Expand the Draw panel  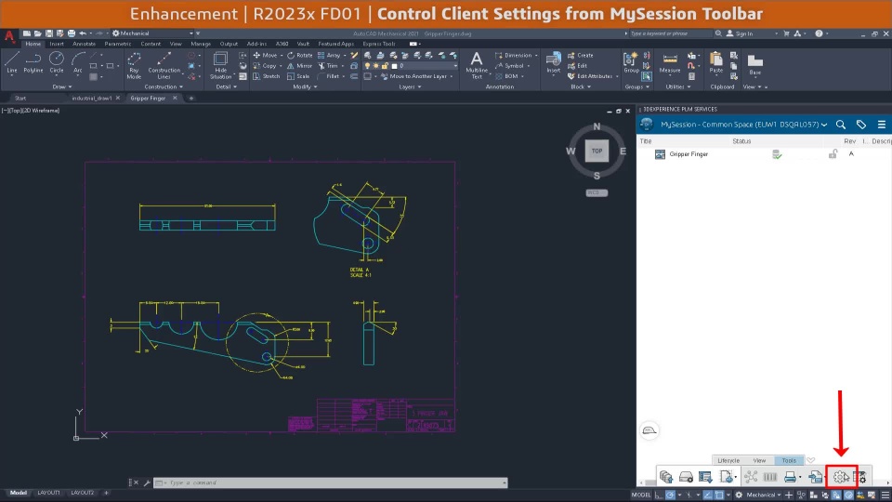tap(61, 87)
